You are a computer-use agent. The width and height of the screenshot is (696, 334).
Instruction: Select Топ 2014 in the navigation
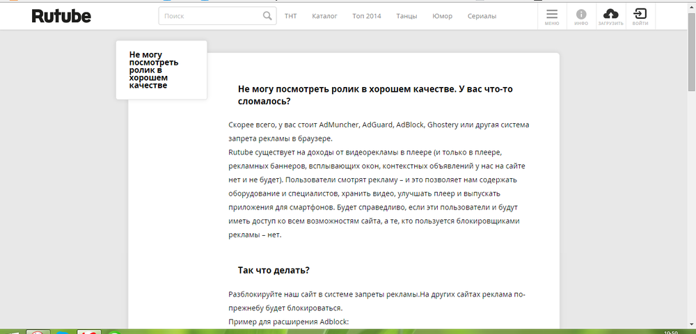pos(367,16)
